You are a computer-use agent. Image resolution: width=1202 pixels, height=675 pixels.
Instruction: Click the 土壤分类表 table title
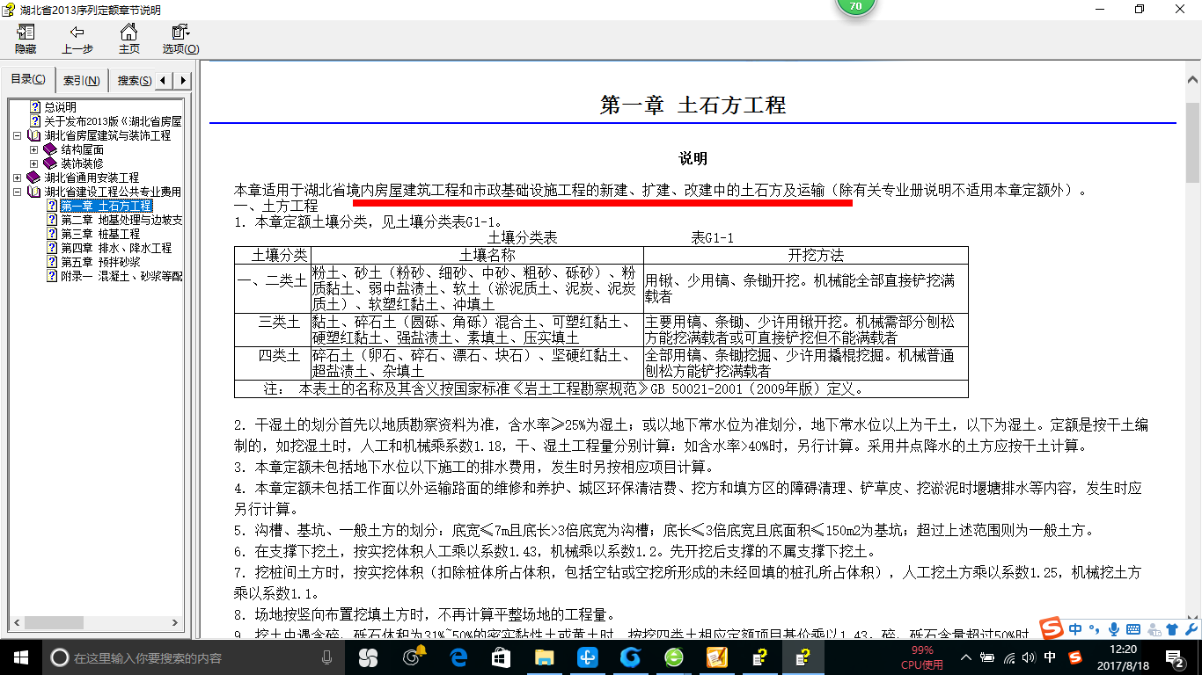point(523,238)
